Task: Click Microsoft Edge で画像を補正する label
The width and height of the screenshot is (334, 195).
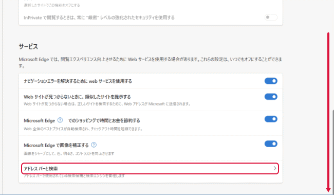Action: (56, 145)
